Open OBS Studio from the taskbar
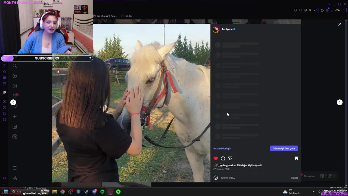The width and height of the screenshot is (348, 196). (x=71, y=192)
